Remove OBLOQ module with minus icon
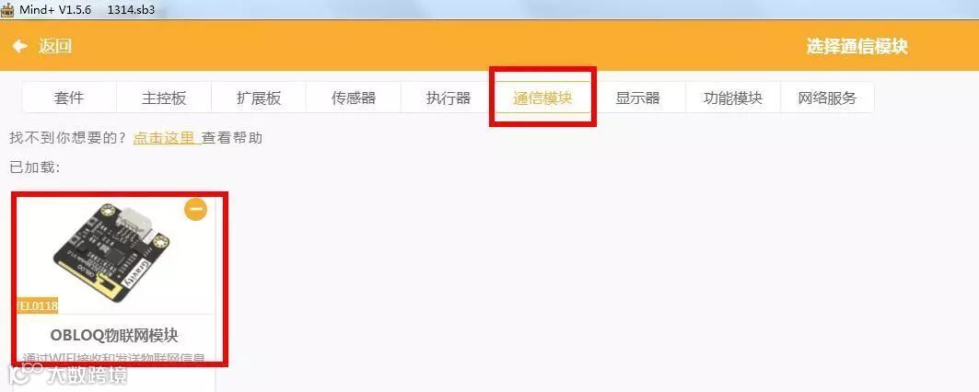 [195, 211]
